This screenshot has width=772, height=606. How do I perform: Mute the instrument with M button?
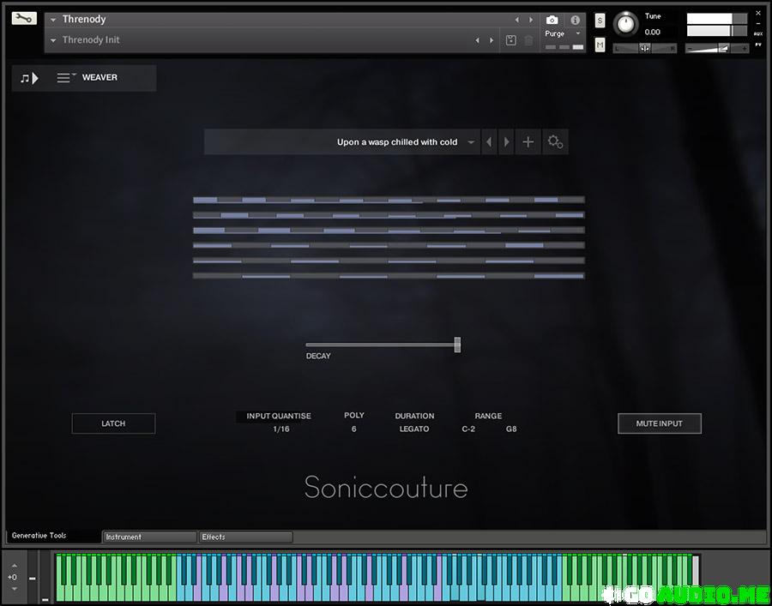[600, 45]
